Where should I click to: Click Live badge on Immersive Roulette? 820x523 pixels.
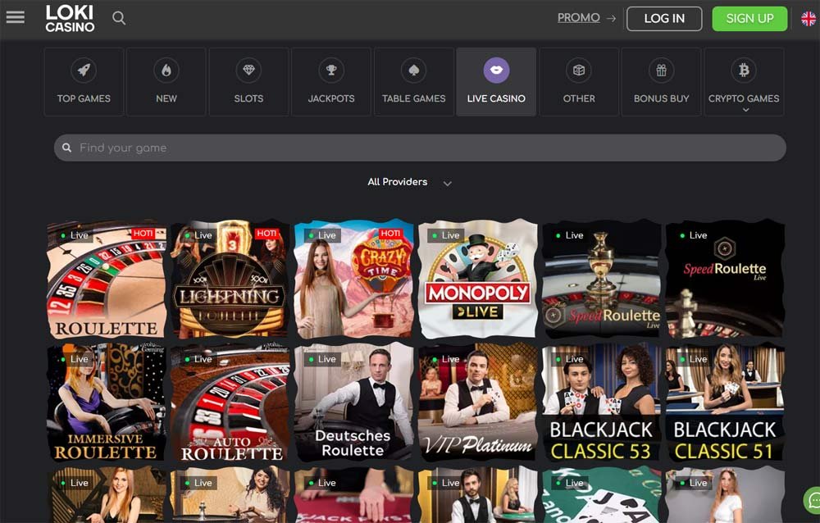tap(73, 359)
